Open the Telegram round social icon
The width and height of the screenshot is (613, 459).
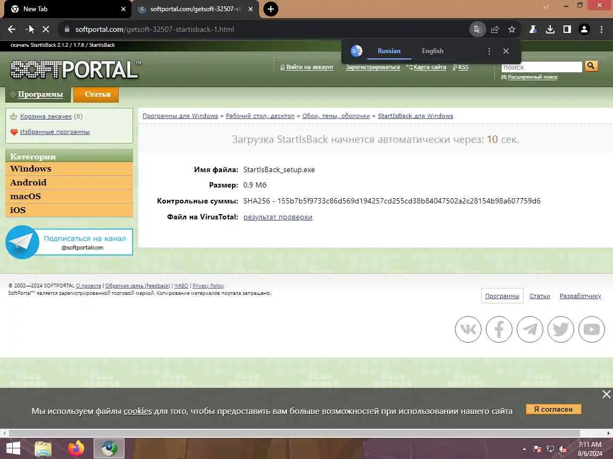pos(530,329)
